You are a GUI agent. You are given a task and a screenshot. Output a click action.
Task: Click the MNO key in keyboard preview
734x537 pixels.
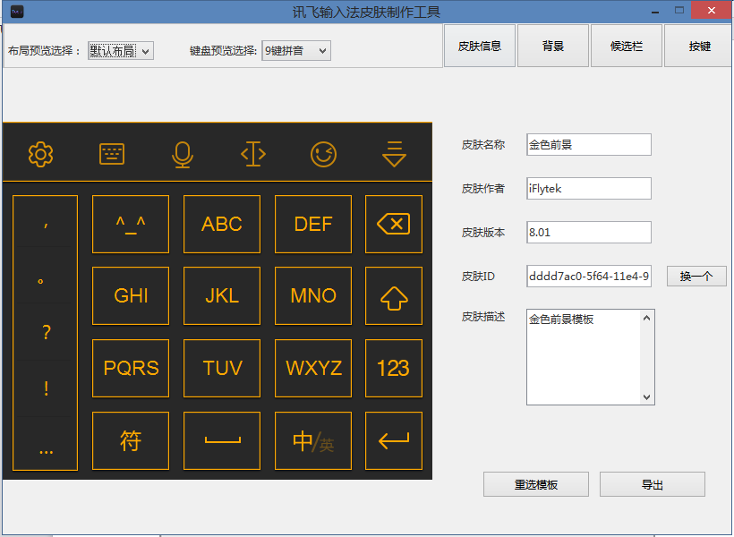(313, 296)
